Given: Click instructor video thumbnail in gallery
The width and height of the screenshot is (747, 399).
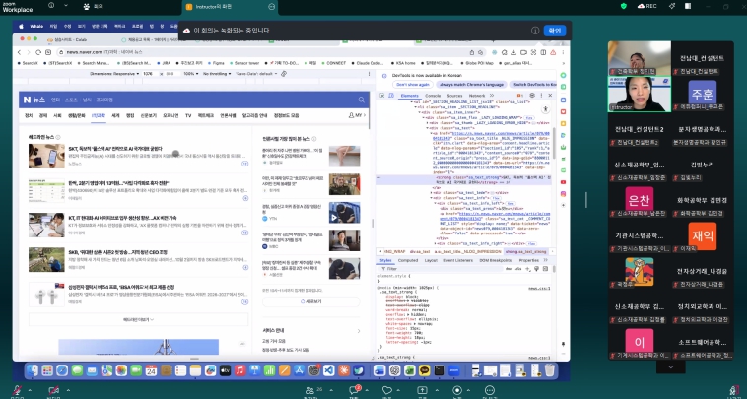Looking at the screenshot, I should [640, 94].
